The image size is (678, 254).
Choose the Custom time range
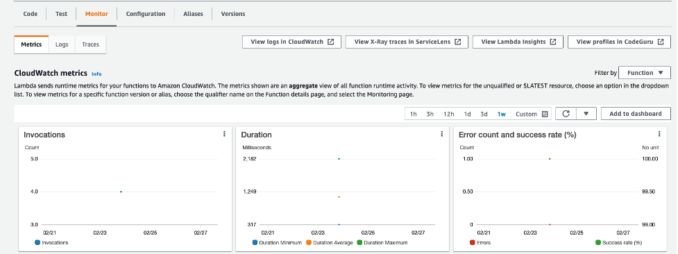532,115
